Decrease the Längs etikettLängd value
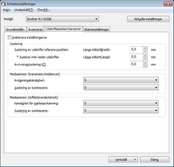Screen dimensions: 174x167 pyautogui.click(x=145, y=59)
